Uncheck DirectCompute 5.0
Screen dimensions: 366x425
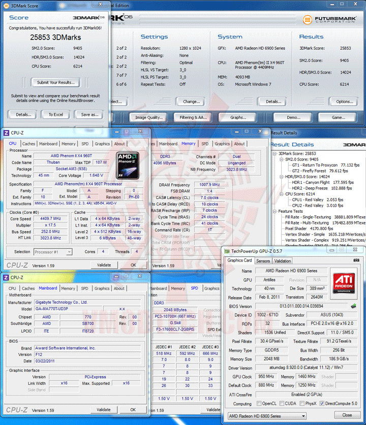click(322, 403)
